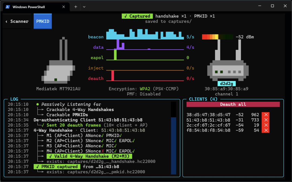Select the PMKID captured log badge
Image resolution: width=292 pixels, height=182 pixels.
57,167
